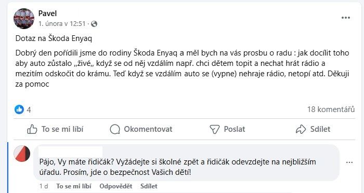View the reactions count 4
The image size is (364, 193).
(x=29, y=109)
